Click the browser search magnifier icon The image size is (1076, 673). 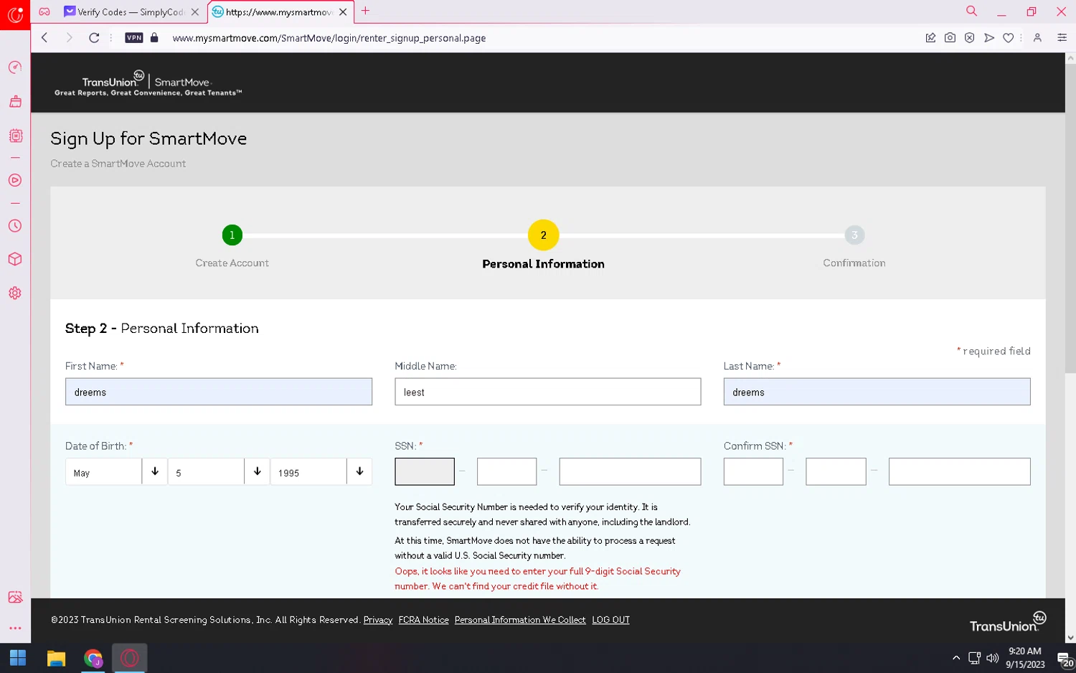pos(971,11)
